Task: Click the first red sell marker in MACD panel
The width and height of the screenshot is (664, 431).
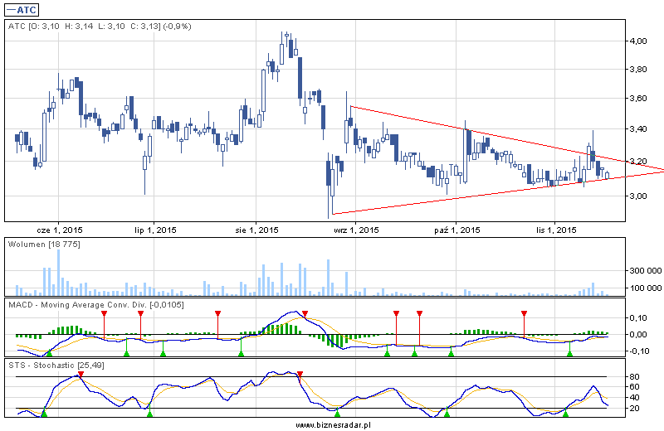Action: click(104, 314)
